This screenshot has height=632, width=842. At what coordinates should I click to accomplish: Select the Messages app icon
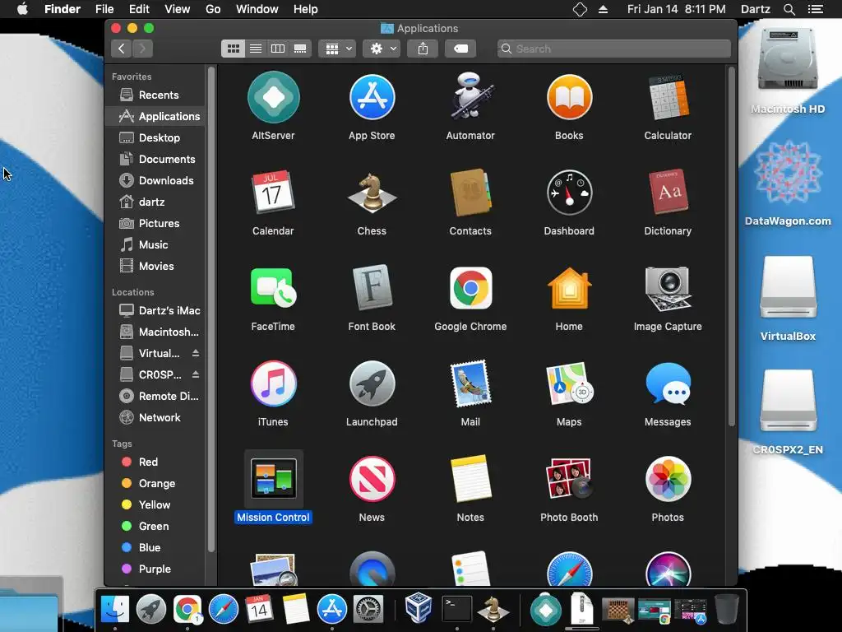tap(668, 383)
